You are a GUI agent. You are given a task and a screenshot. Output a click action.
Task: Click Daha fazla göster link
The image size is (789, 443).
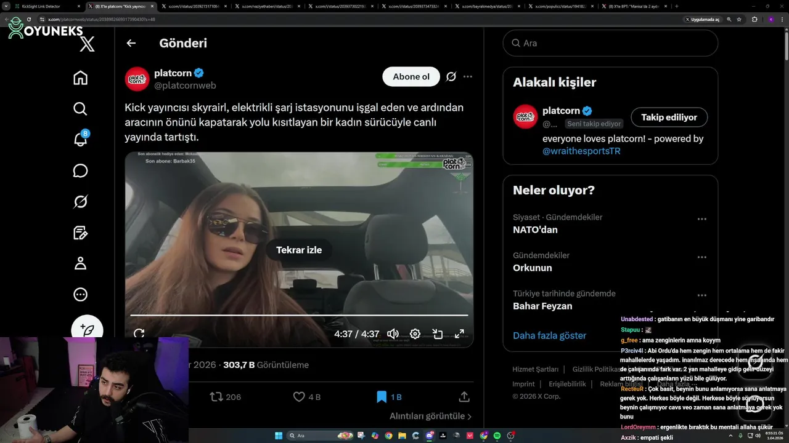pos(549,335)
